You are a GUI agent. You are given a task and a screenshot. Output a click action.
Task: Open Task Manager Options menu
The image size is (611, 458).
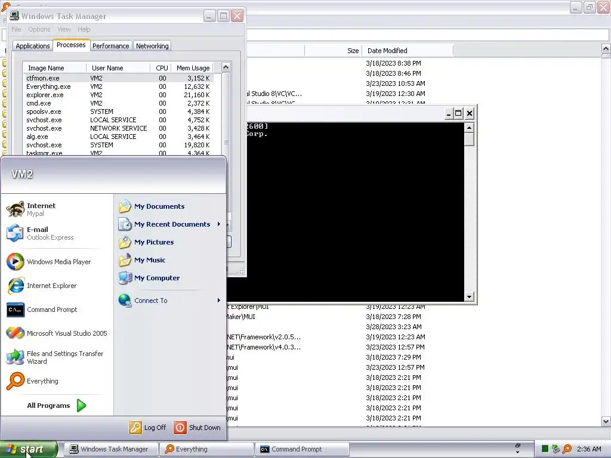[x=39, y=29]
